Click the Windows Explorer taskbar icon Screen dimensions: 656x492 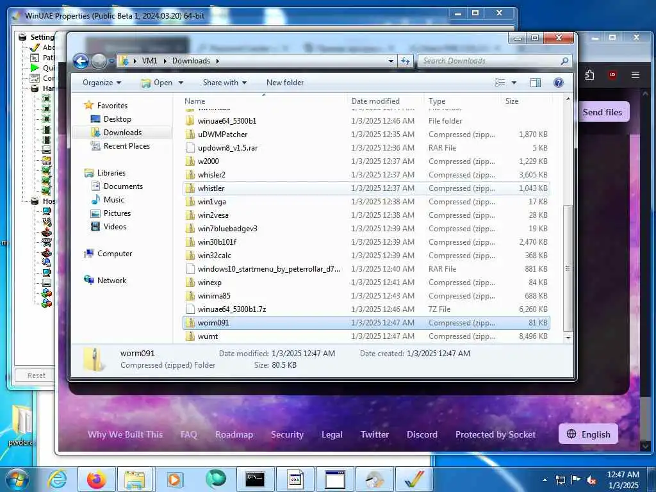[135, 479]
